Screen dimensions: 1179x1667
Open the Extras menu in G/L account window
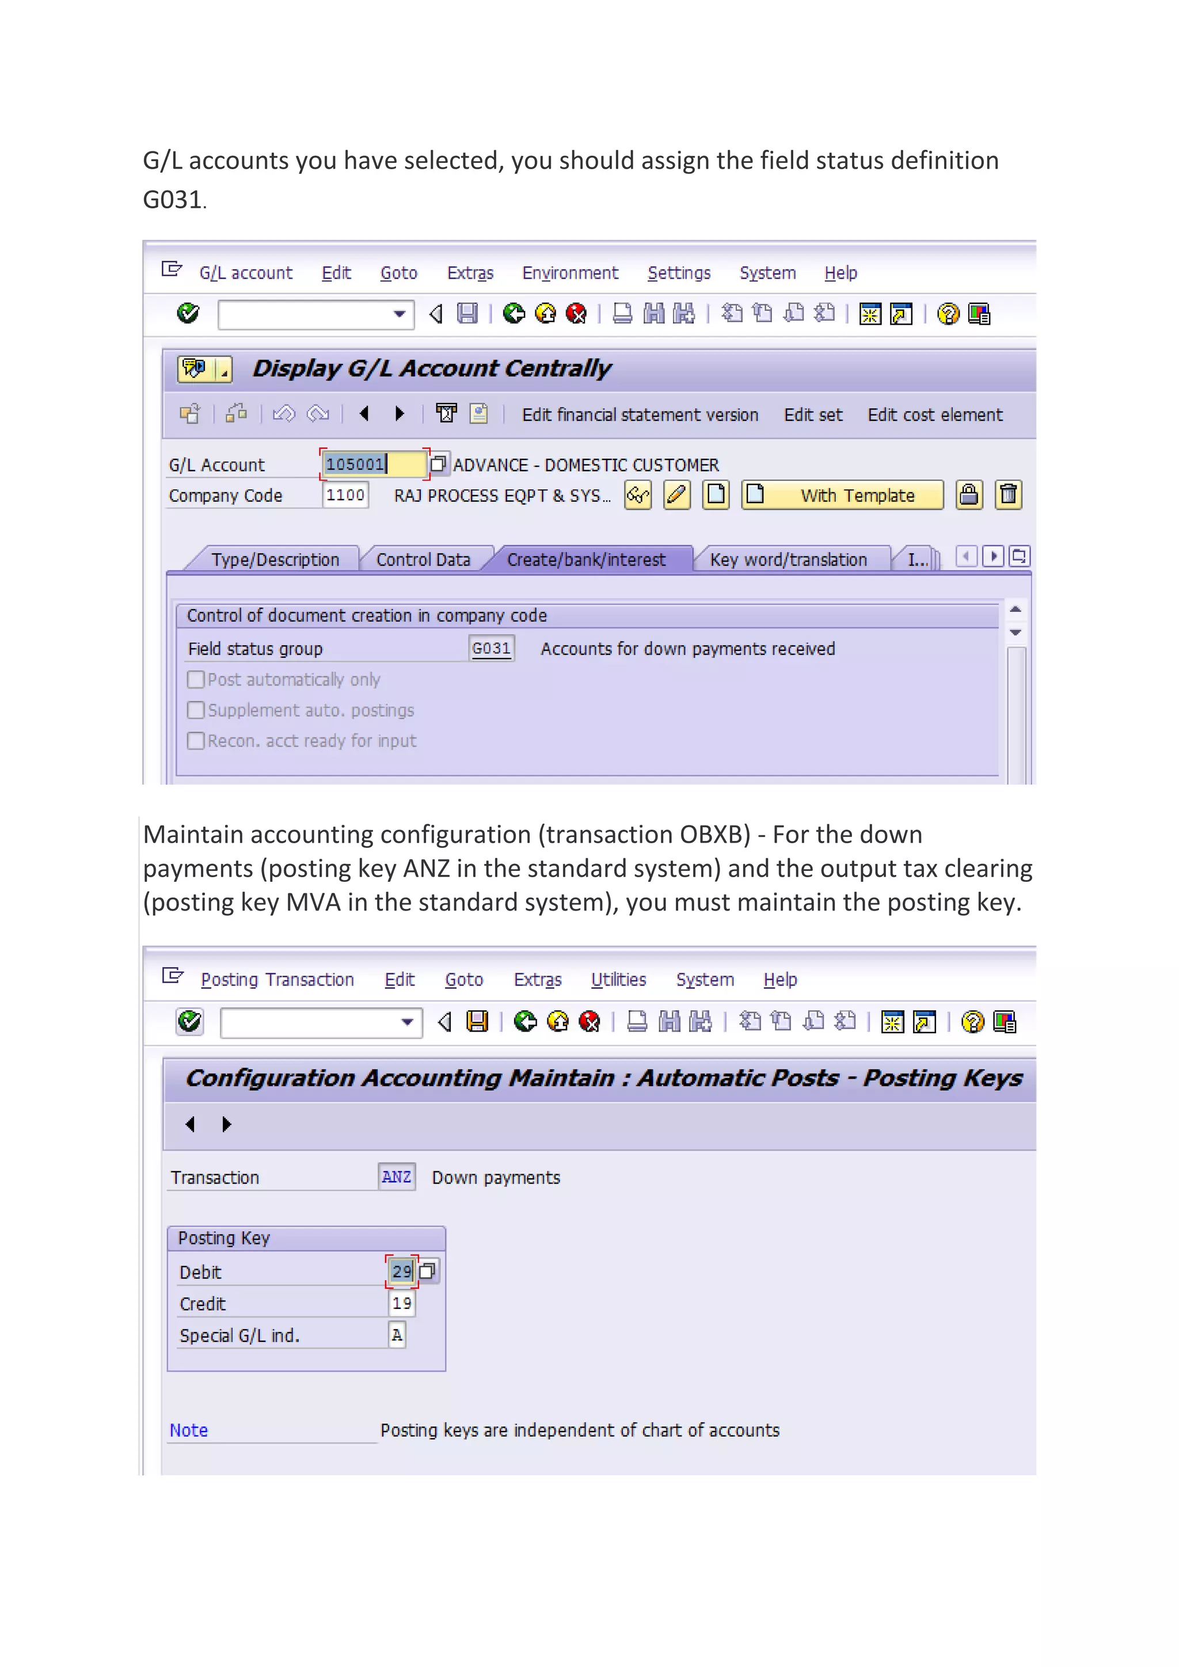tap(470, 273)
